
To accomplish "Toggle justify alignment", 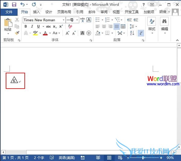I will pyautogui.click(x=116, y=26).
